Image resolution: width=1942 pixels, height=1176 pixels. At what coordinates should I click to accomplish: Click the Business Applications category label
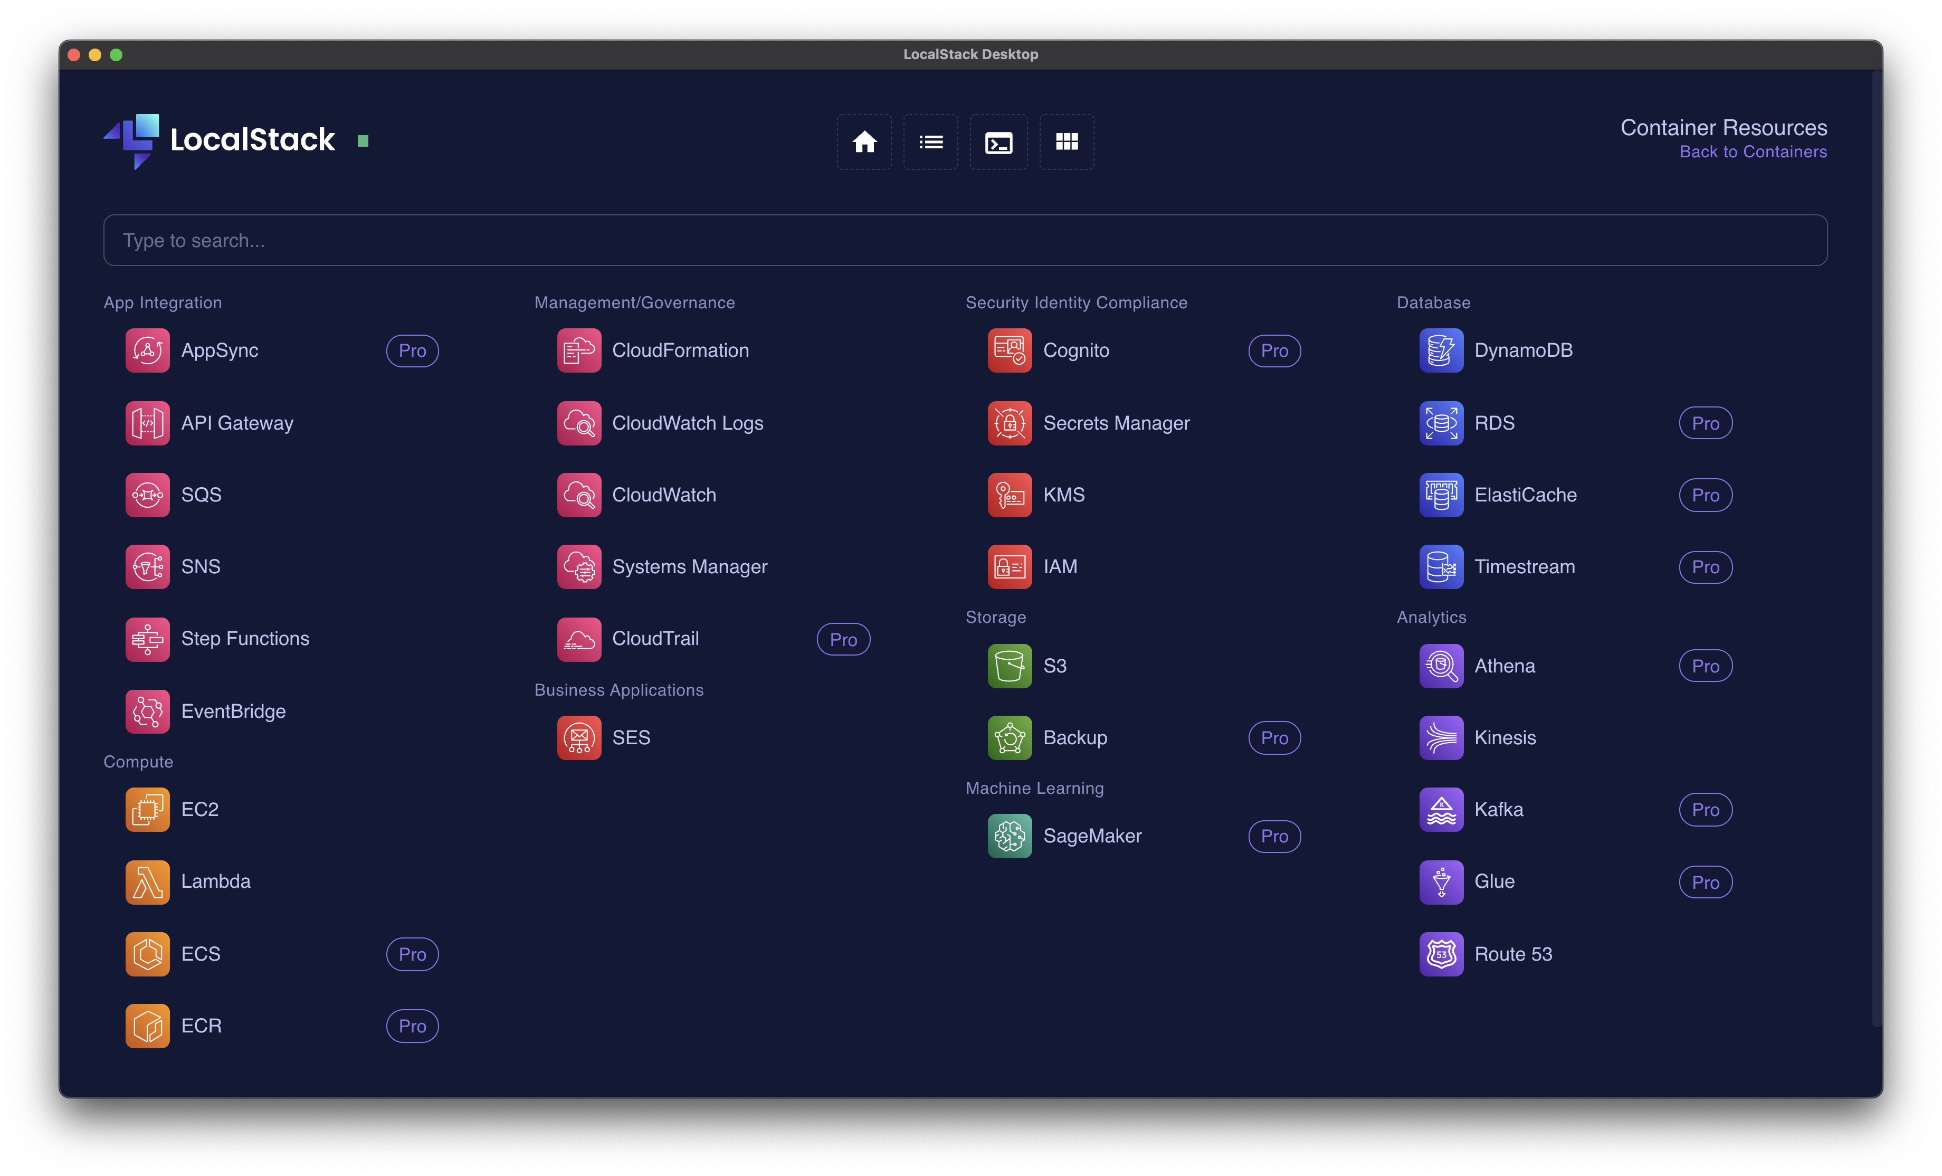[x=618, y=690]
